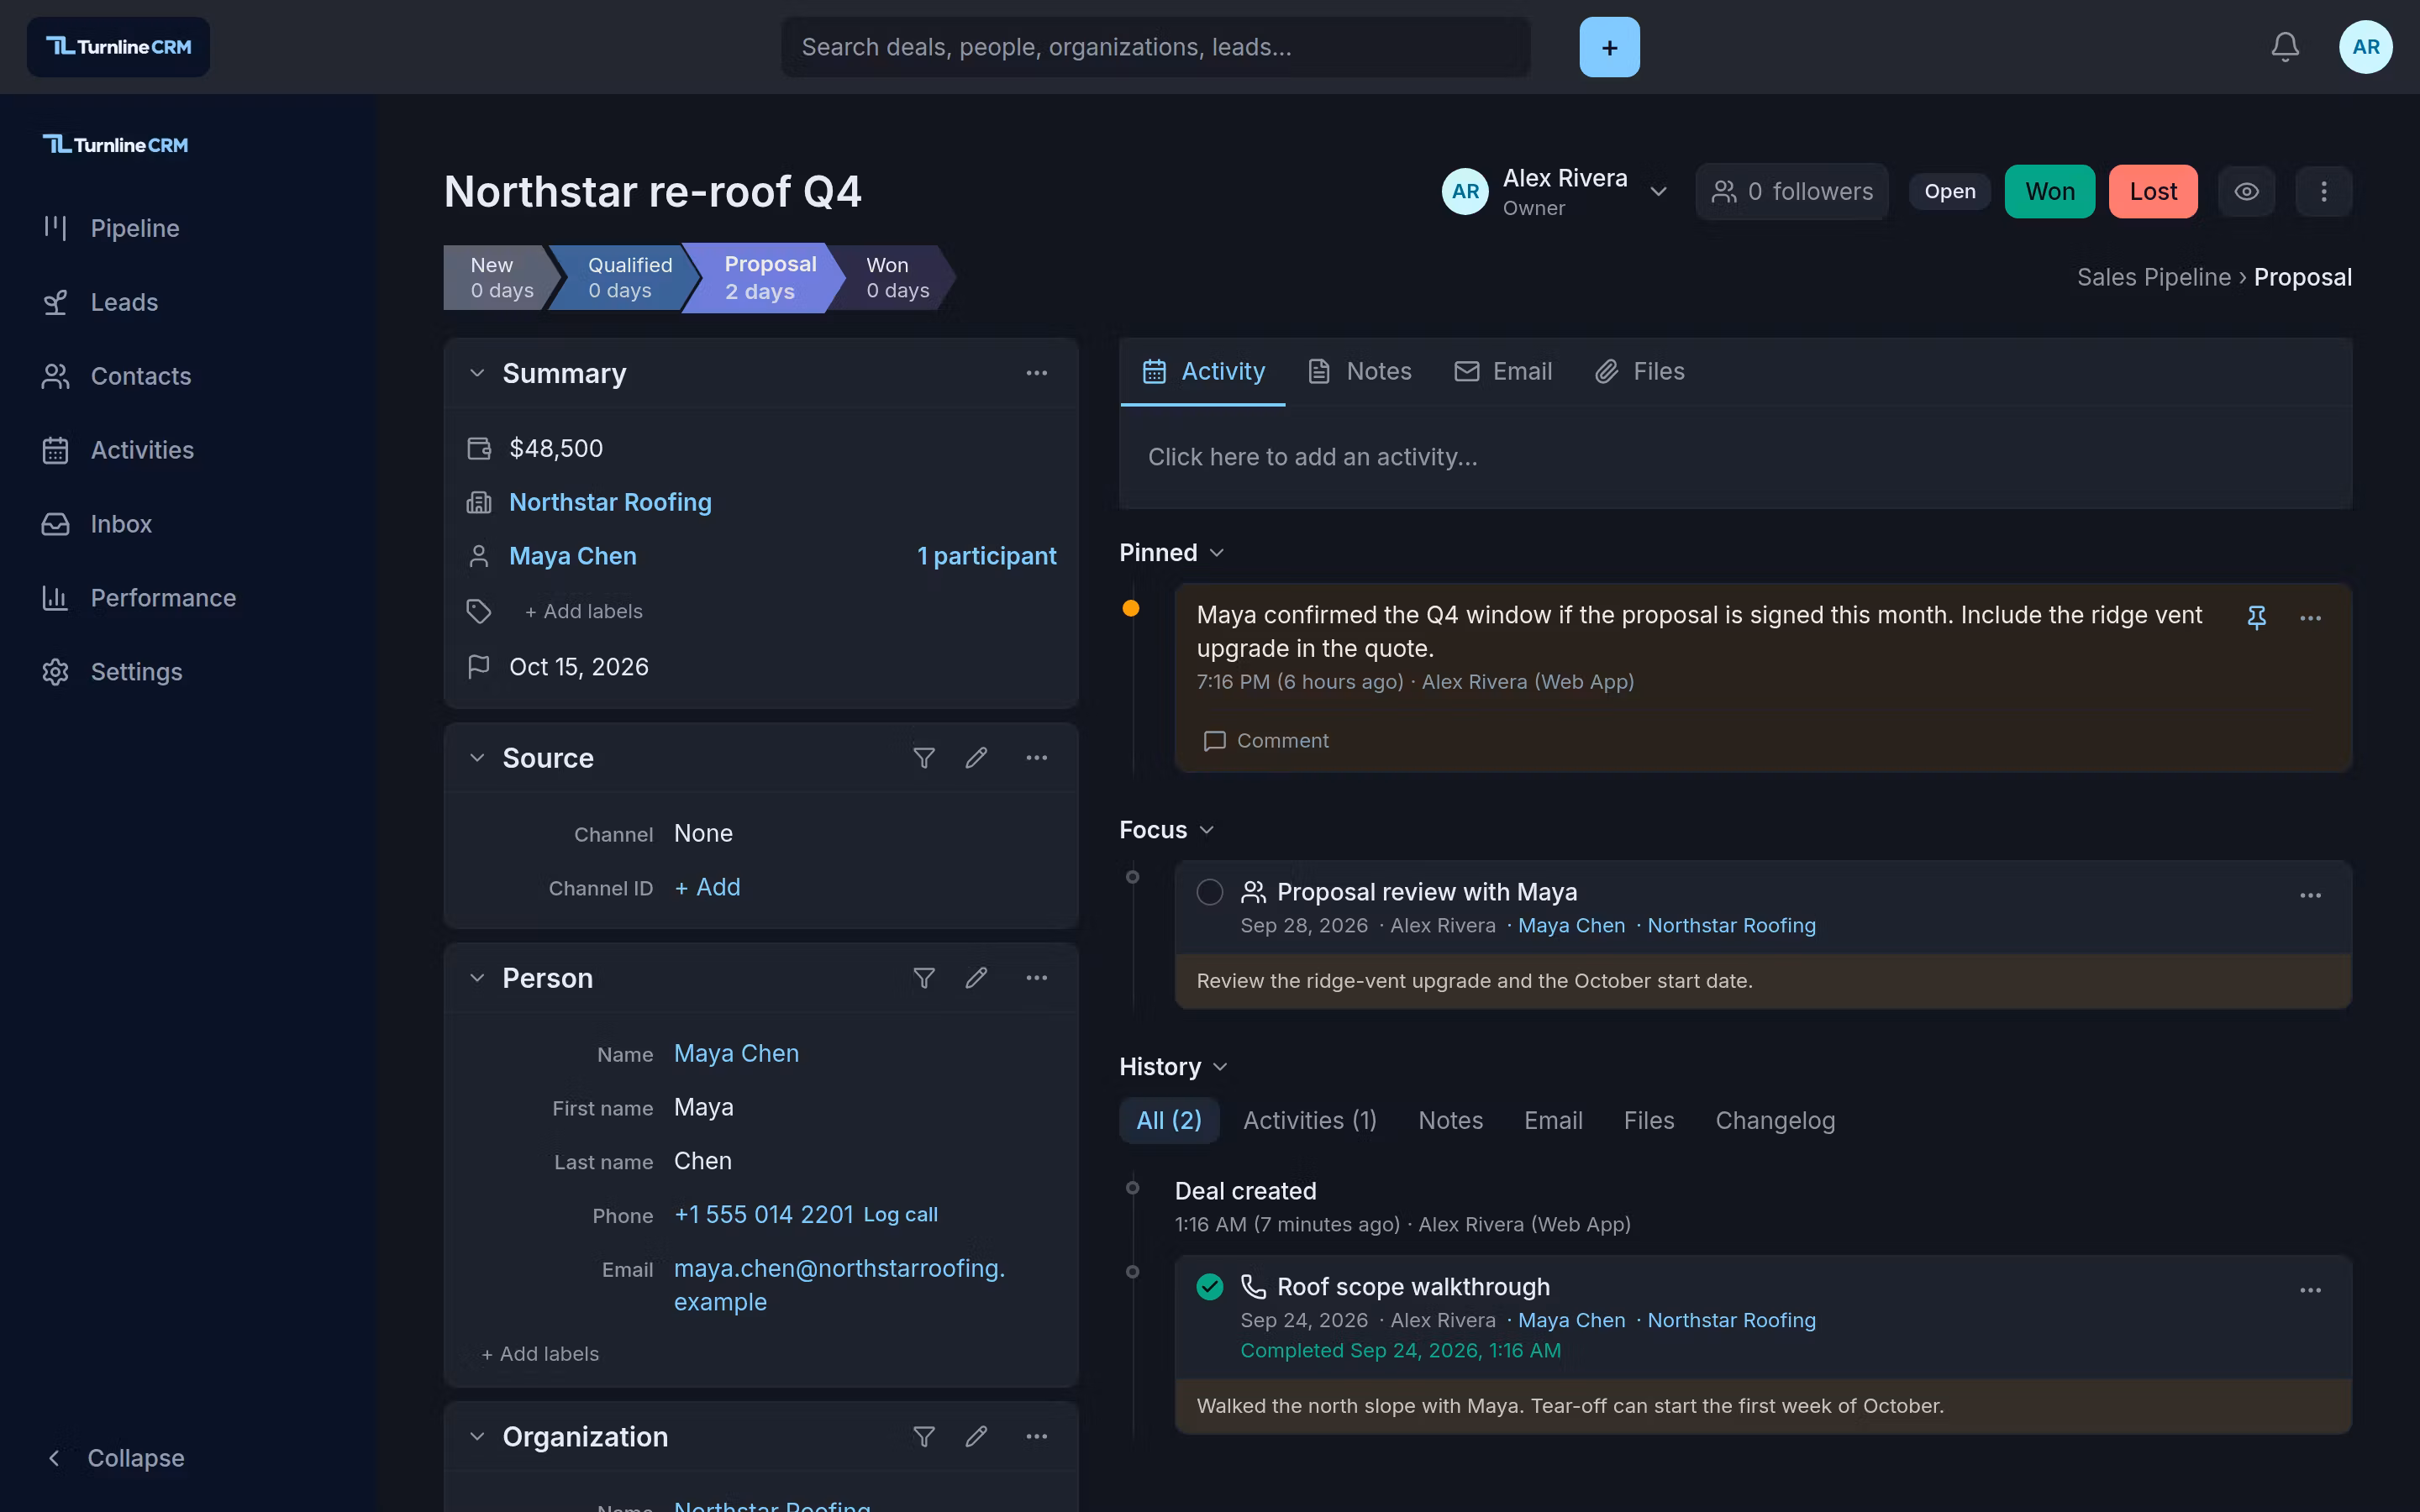Edit the Organization section with pencil

(x=976, y=1436)
